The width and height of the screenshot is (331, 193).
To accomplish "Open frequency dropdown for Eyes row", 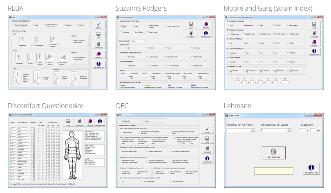I will click(x=33, y=129).
